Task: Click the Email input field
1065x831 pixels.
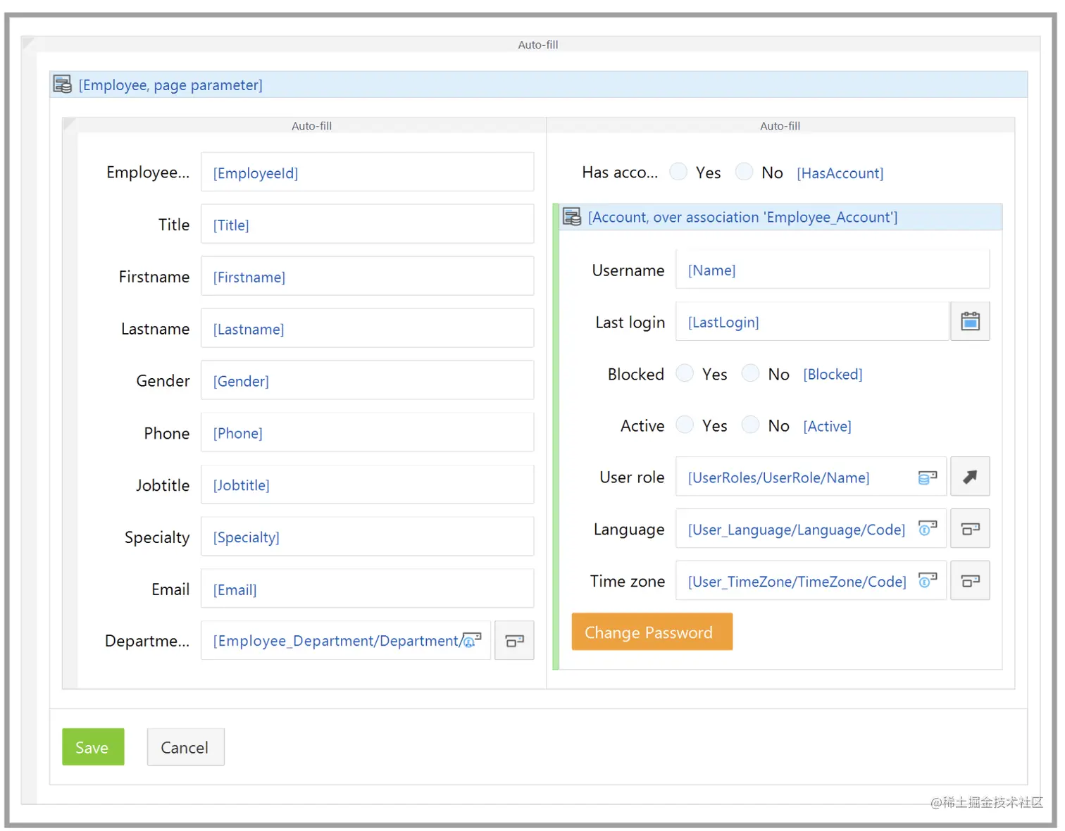Action: pyautogui.click(x=367, y=589)
